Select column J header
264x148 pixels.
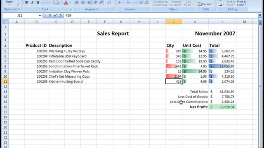pos(174,22)
